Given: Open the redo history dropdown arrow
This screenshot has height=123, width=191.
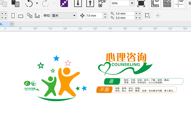Looking at the screenshot, I should (x=53, y=3).
